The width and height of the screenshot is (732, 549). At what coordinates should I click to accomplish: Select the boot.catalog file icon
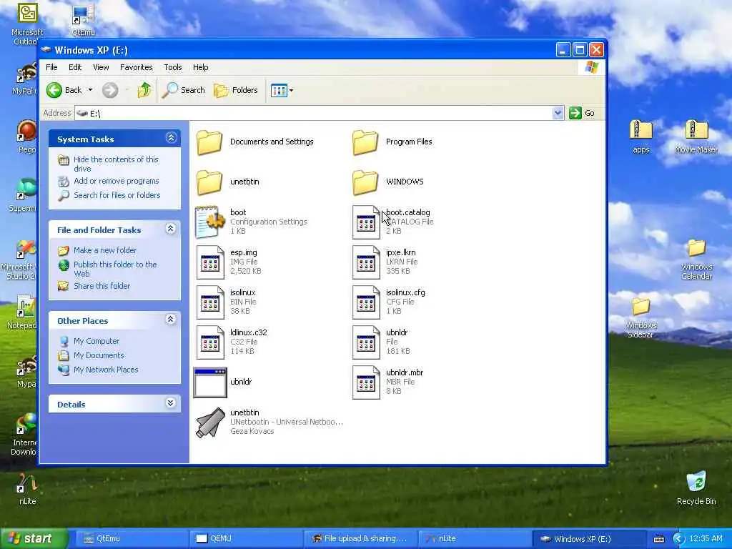(x=366, y=222)
